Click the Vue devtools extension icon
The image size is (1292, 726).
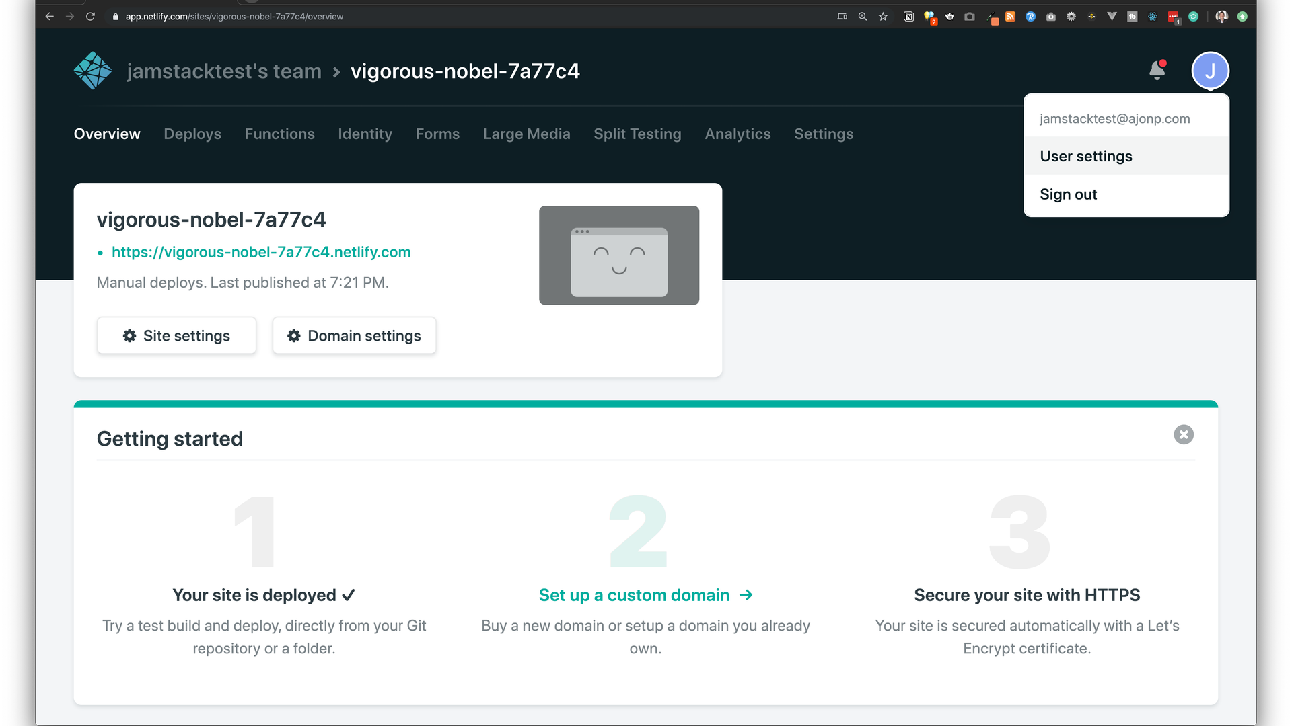click(1112, 17)
